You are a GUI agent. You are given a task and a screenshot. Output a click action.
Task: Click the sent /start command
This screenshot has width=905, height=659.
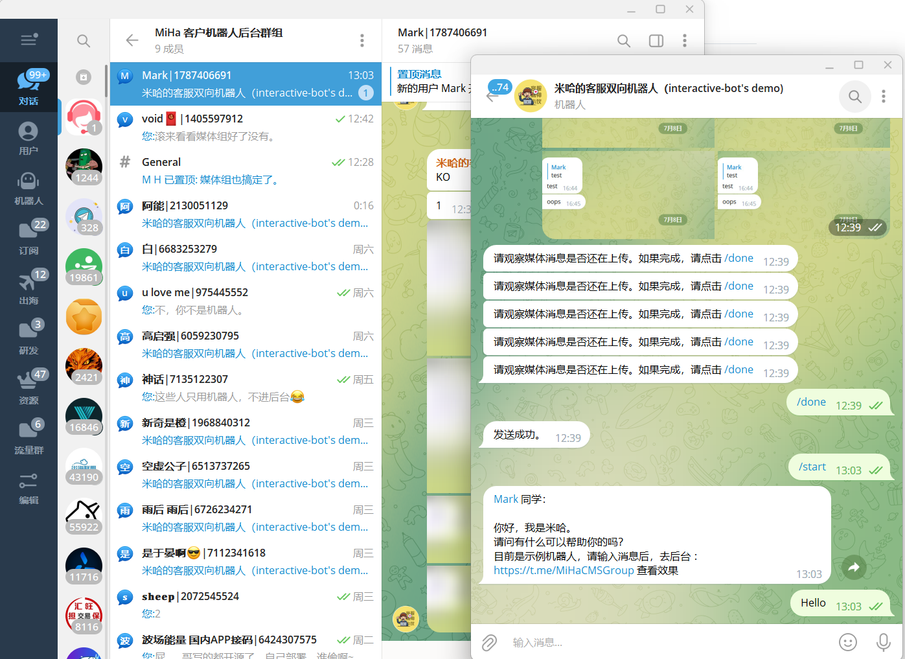812,467
